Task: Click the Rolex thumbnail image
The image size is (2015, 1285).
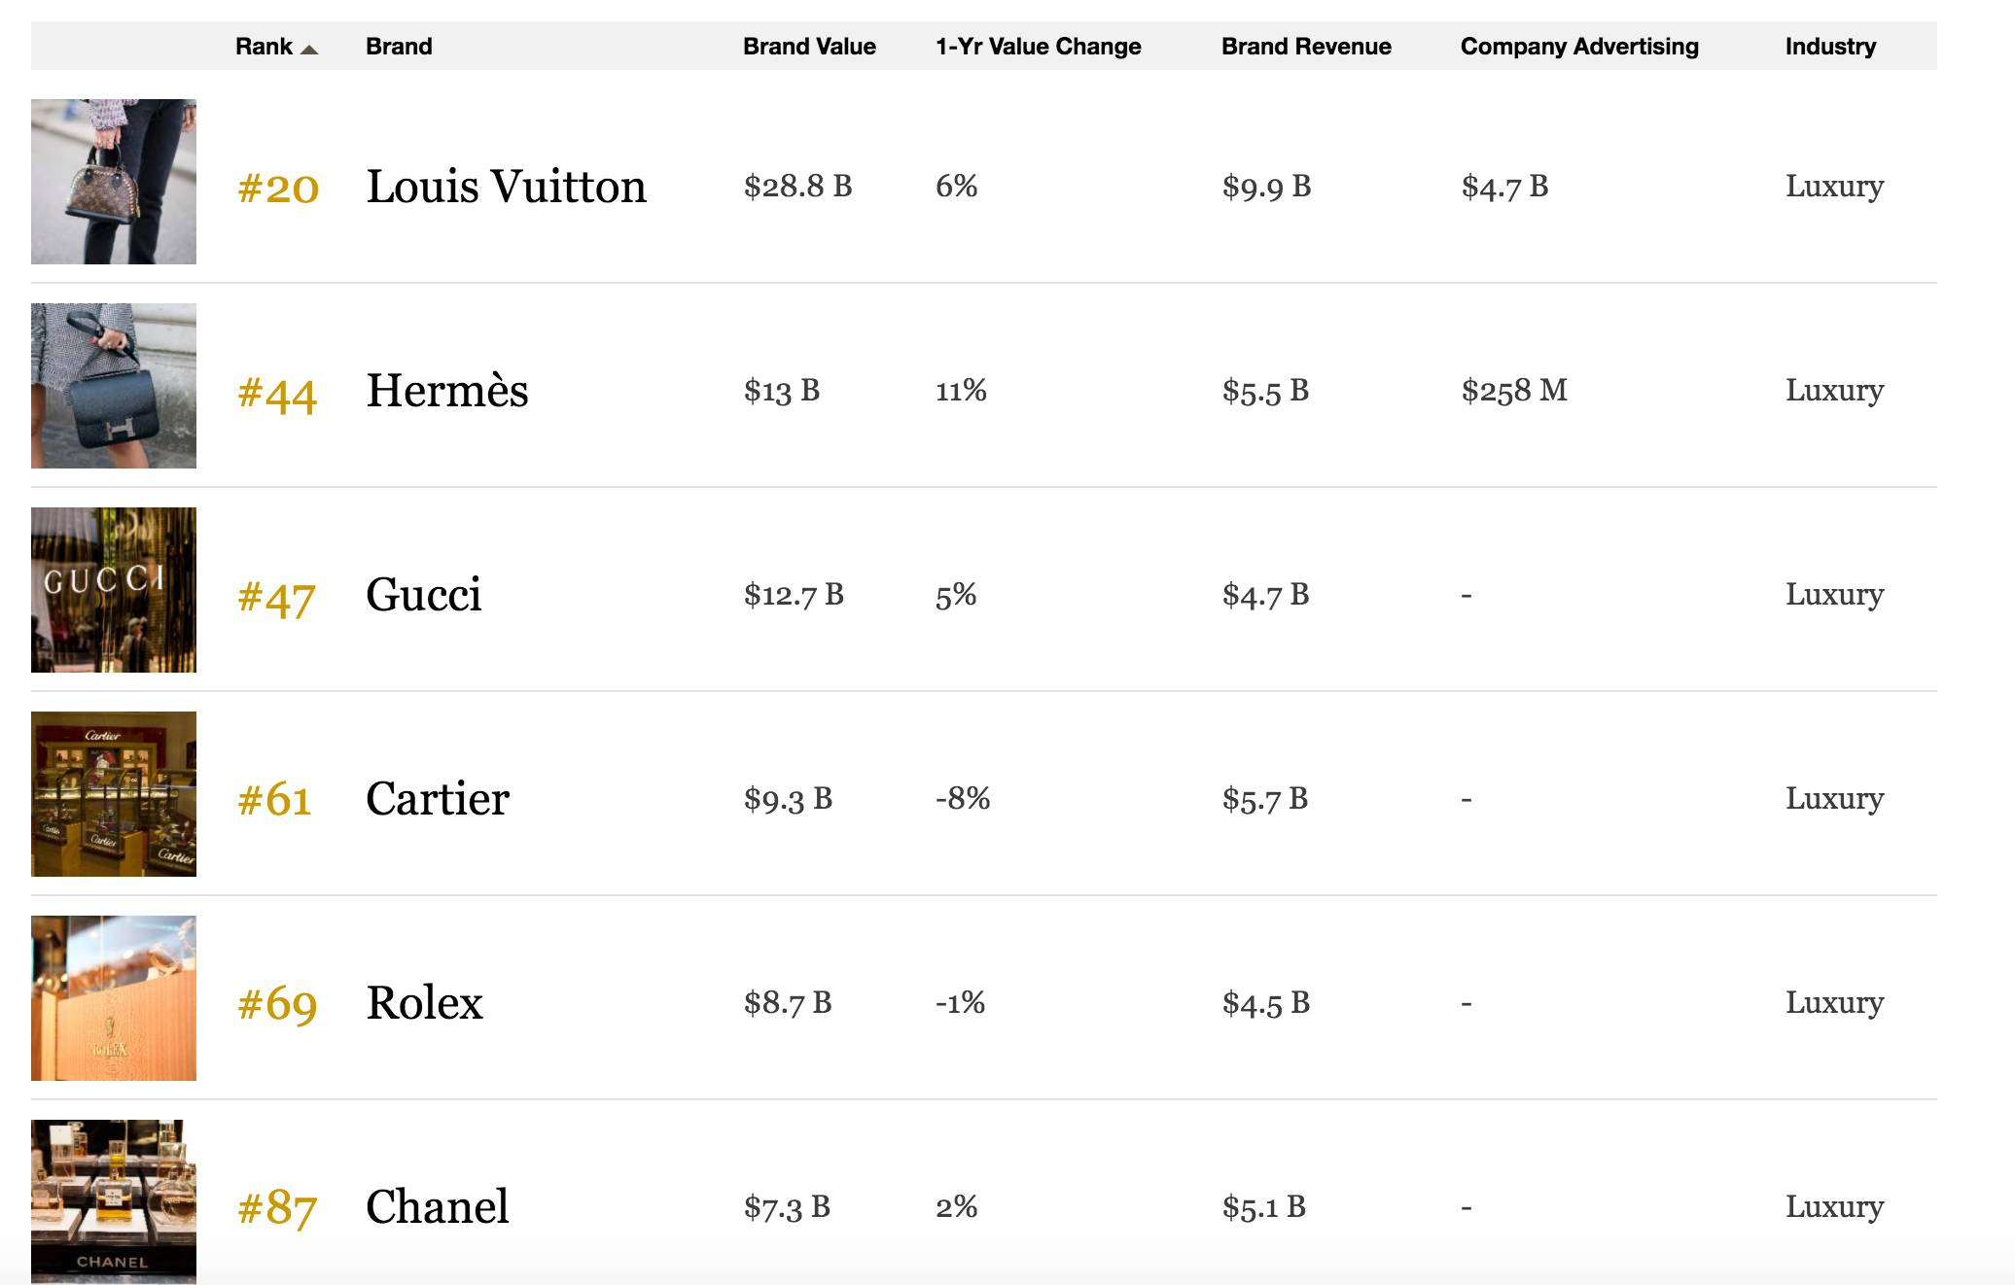Action: [114, 998]
